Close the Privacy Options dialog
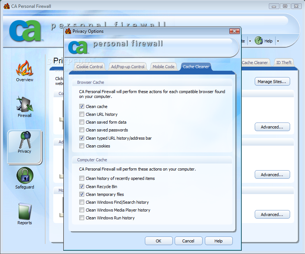This screenshot has height=254, width=305. pos(235,31)
